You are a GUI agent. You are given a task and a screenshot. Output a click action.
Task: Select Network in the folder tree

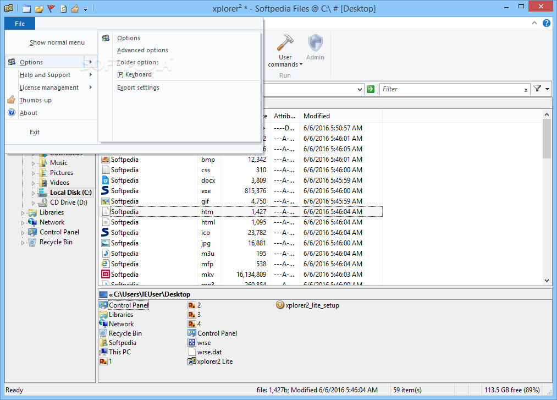[x=52, y=222]
